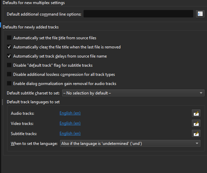Click the 'Default subtitle charset to set' label
This screenshot has height=173, width=207.
33,93
